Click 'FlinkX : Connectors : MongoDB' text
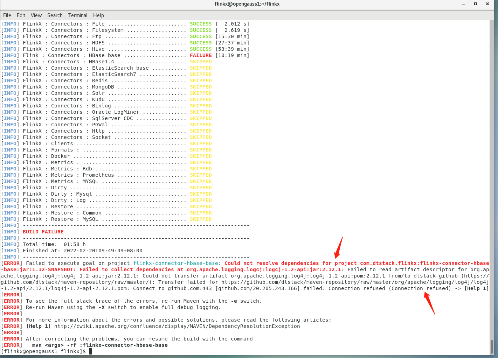Viewport: 498px width, 358px height. tap(68, 87)
